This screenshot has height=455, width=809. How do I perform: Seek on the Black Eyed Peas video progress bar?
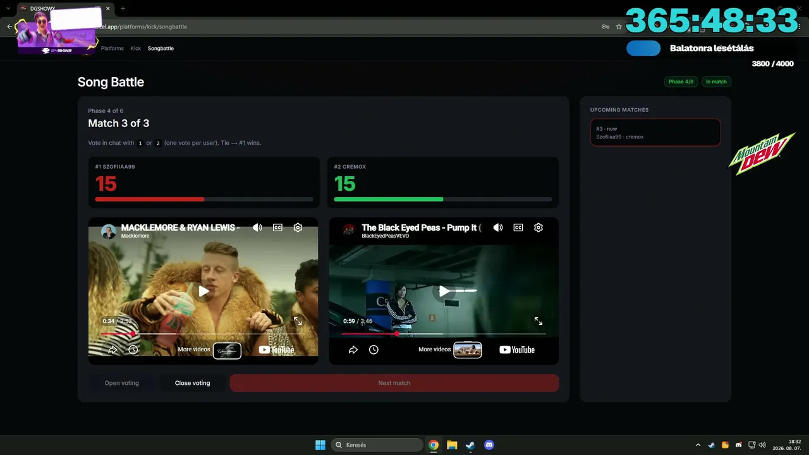[x=444, y=334]
